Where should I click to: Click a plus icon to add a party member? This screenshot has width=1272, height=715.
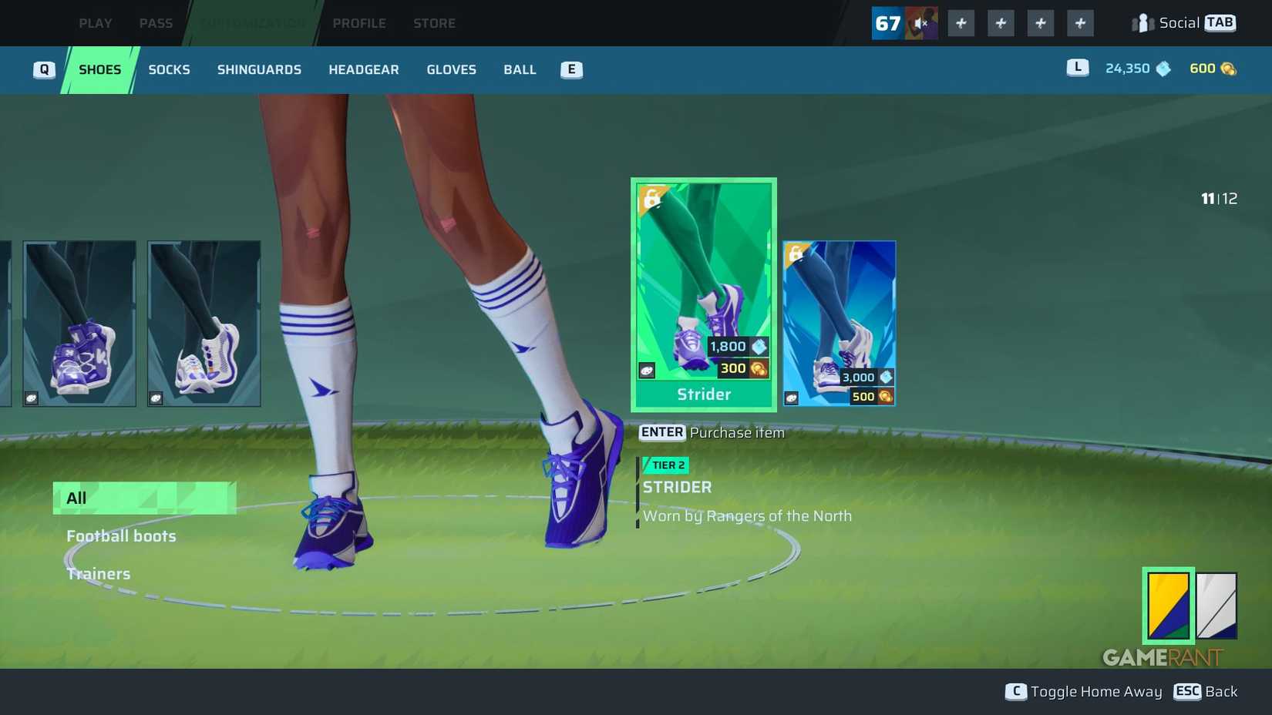[x=961, y=23]
